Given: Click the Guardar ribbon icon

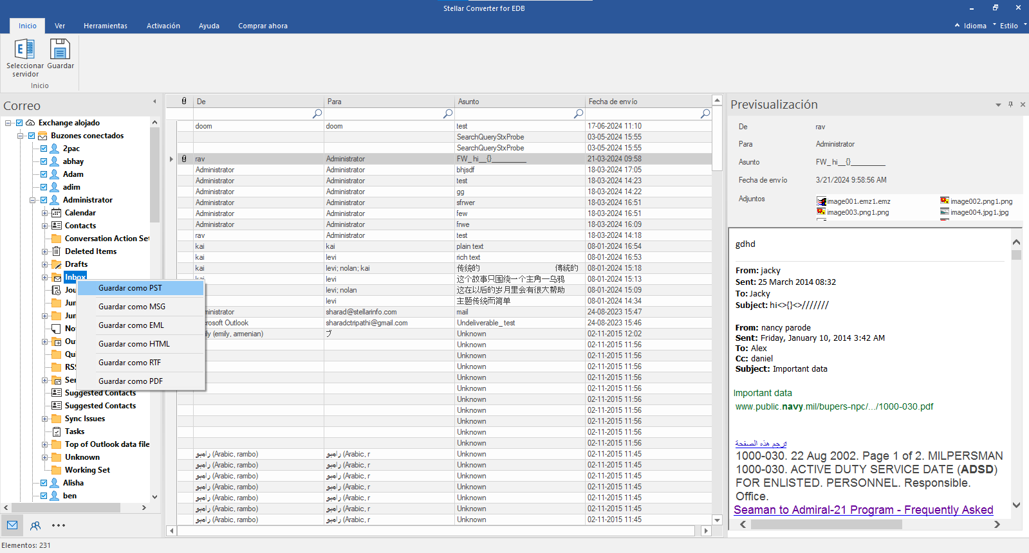Looking at the screenshot, I should (x=60, y=50).
